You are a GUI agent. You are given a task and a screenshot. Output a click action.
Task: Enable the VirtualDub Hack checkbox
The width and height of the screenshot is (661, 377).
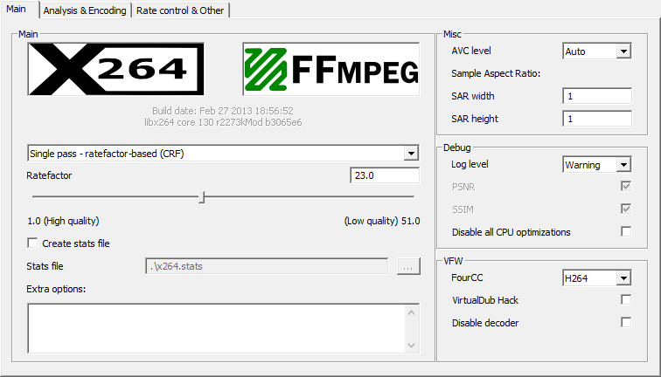tap(626, 300)
